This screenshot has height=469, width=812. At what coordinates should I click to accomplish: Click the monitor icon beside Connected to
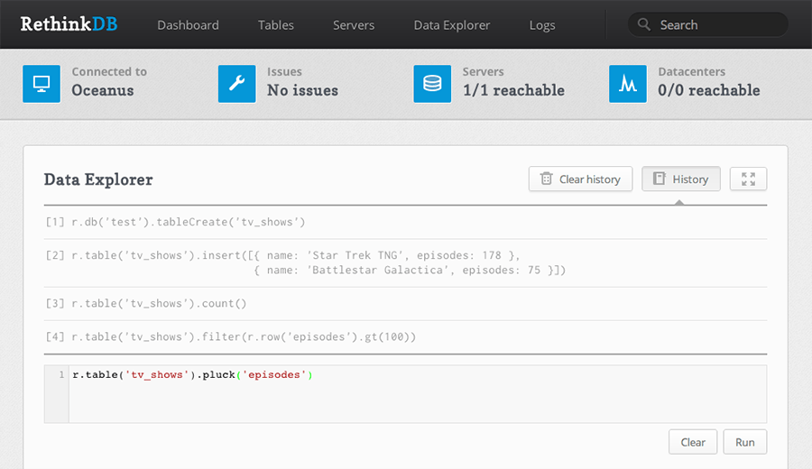tap(42, 83)
